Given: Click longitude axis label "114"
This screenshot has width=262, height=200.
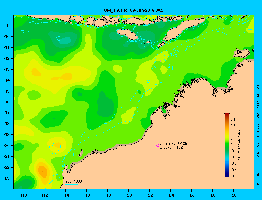Looking at the screenshot, I should 65,195.
